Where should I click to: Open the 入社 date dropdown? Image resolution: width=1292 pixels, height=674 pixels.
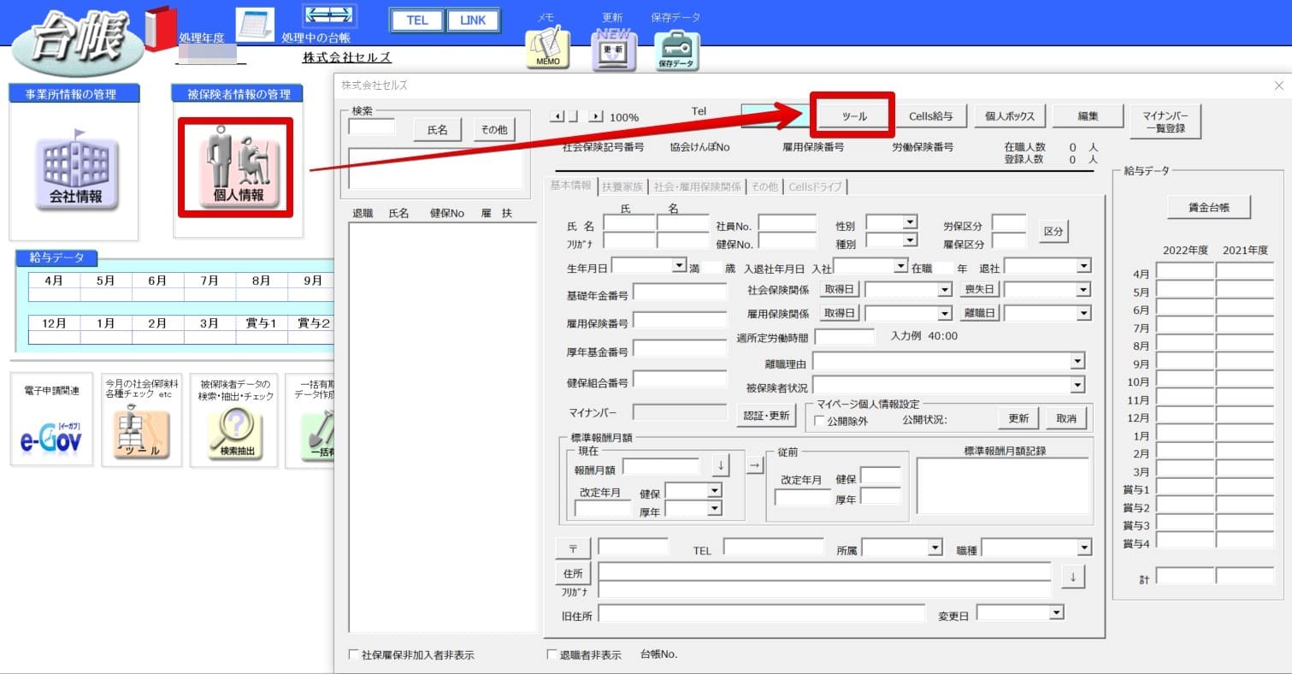(x=900, y=266)
